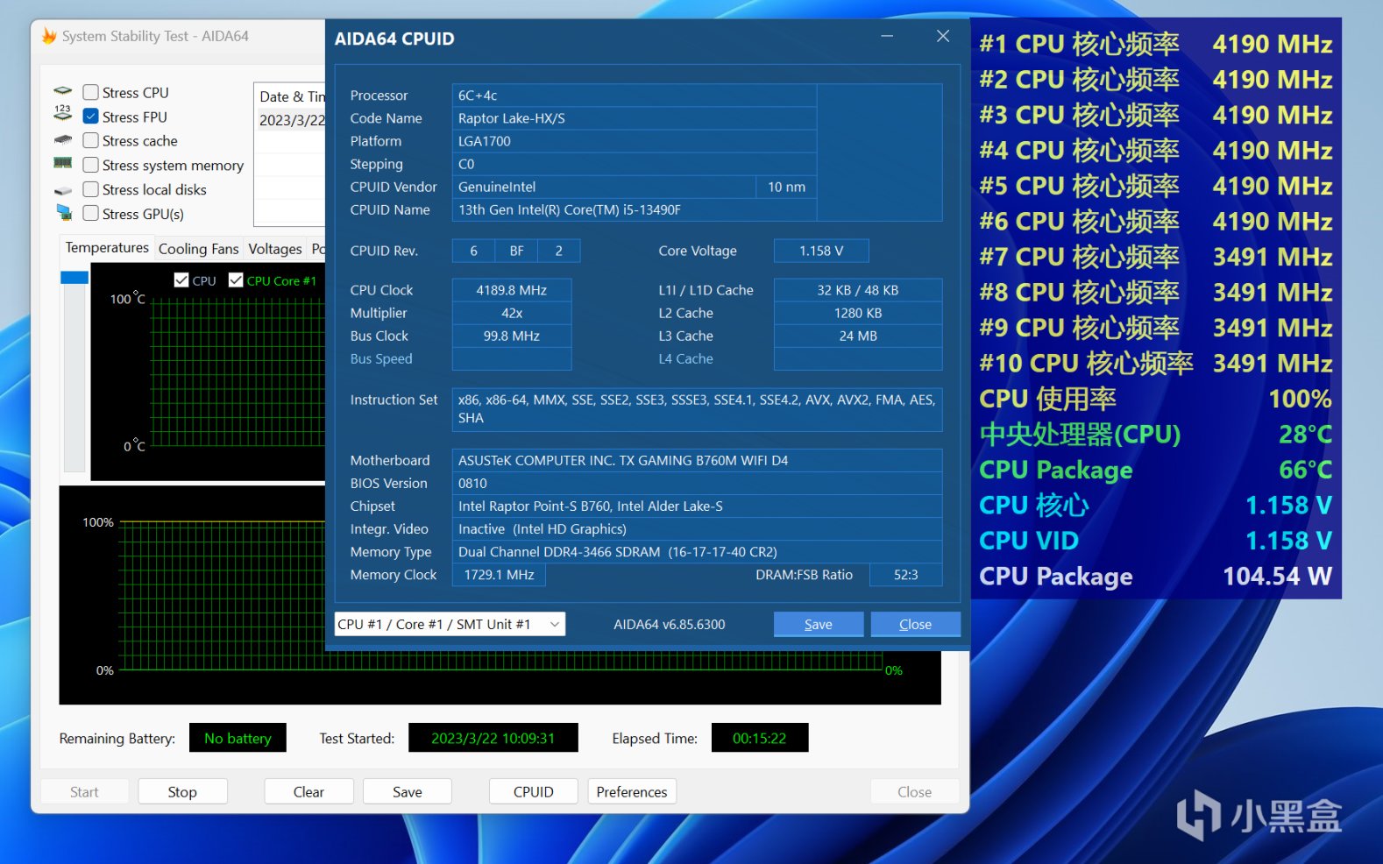
Task: Click the DRAM:FSB Ratio value 52:3
Action: 906,575
